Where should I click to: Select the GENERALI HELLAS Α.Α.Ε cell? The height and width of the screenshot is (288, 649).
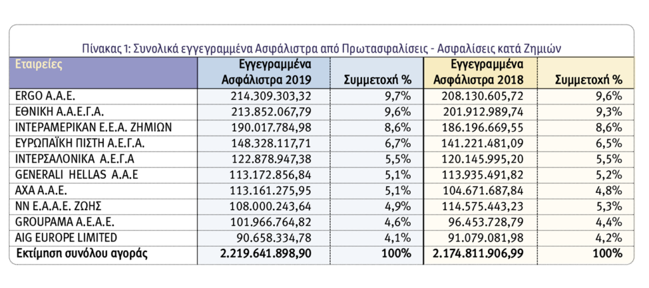(x=103, y=174)
